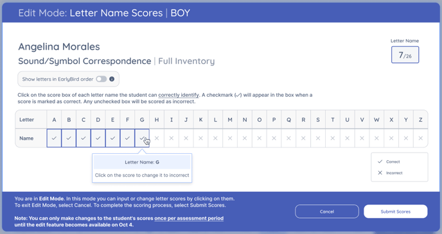
Task: Uncheck the score box for letter D
Action: tap(98, 138)
